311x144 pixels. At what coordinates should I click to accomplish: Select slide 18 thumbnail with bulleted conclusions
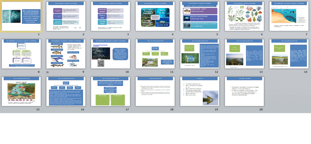155,92
